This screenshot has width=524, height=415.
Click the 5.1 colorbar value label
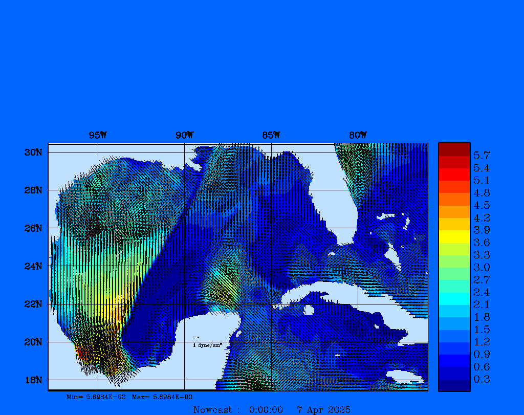point(482,181)
